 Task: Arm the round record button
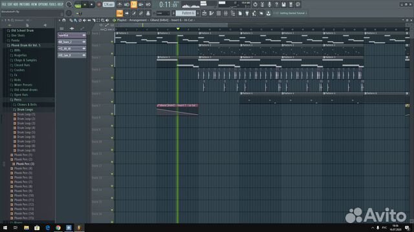point(99,5)
